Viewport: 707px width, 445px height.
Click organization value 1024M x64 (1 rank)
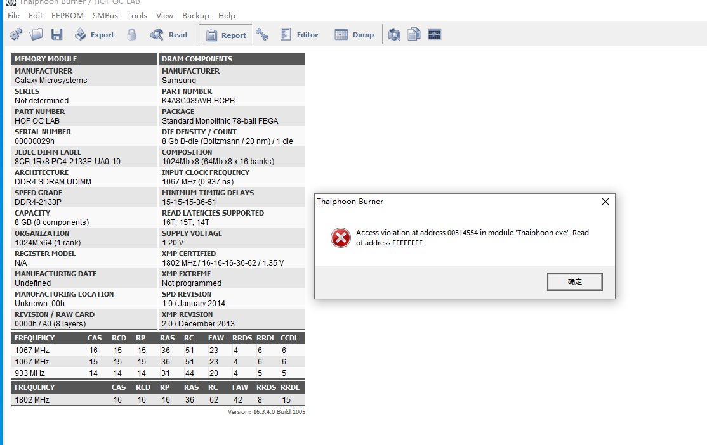pos(48,242)
